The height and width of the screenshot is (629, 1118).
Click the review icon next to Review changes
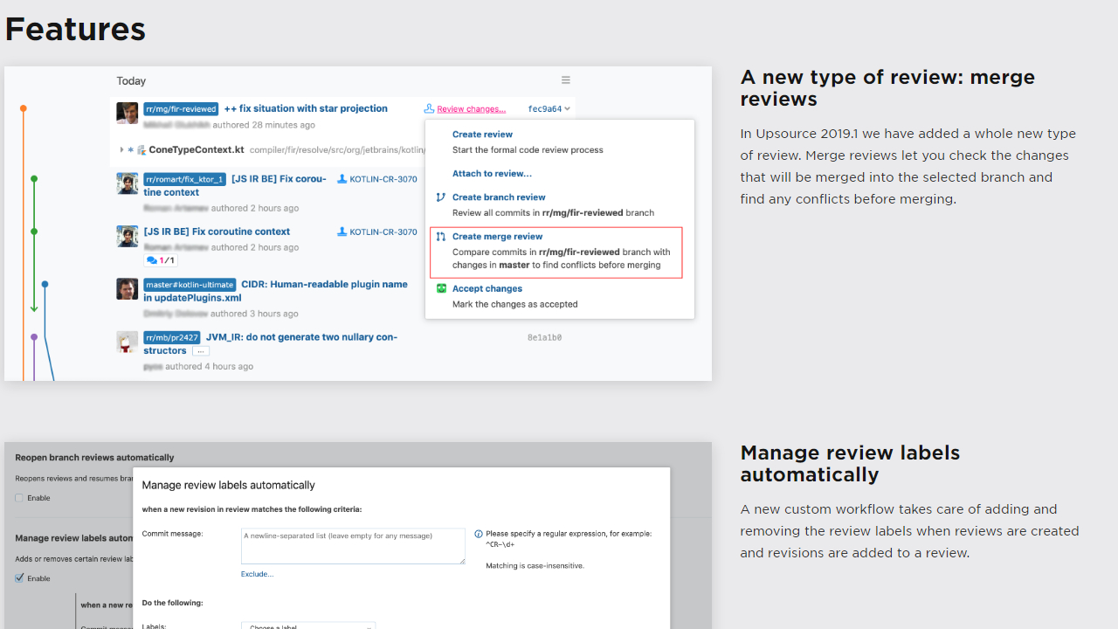point(429,109)
